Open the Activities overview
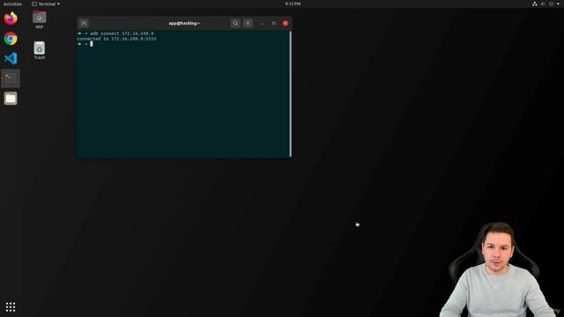 click(12, 4)
